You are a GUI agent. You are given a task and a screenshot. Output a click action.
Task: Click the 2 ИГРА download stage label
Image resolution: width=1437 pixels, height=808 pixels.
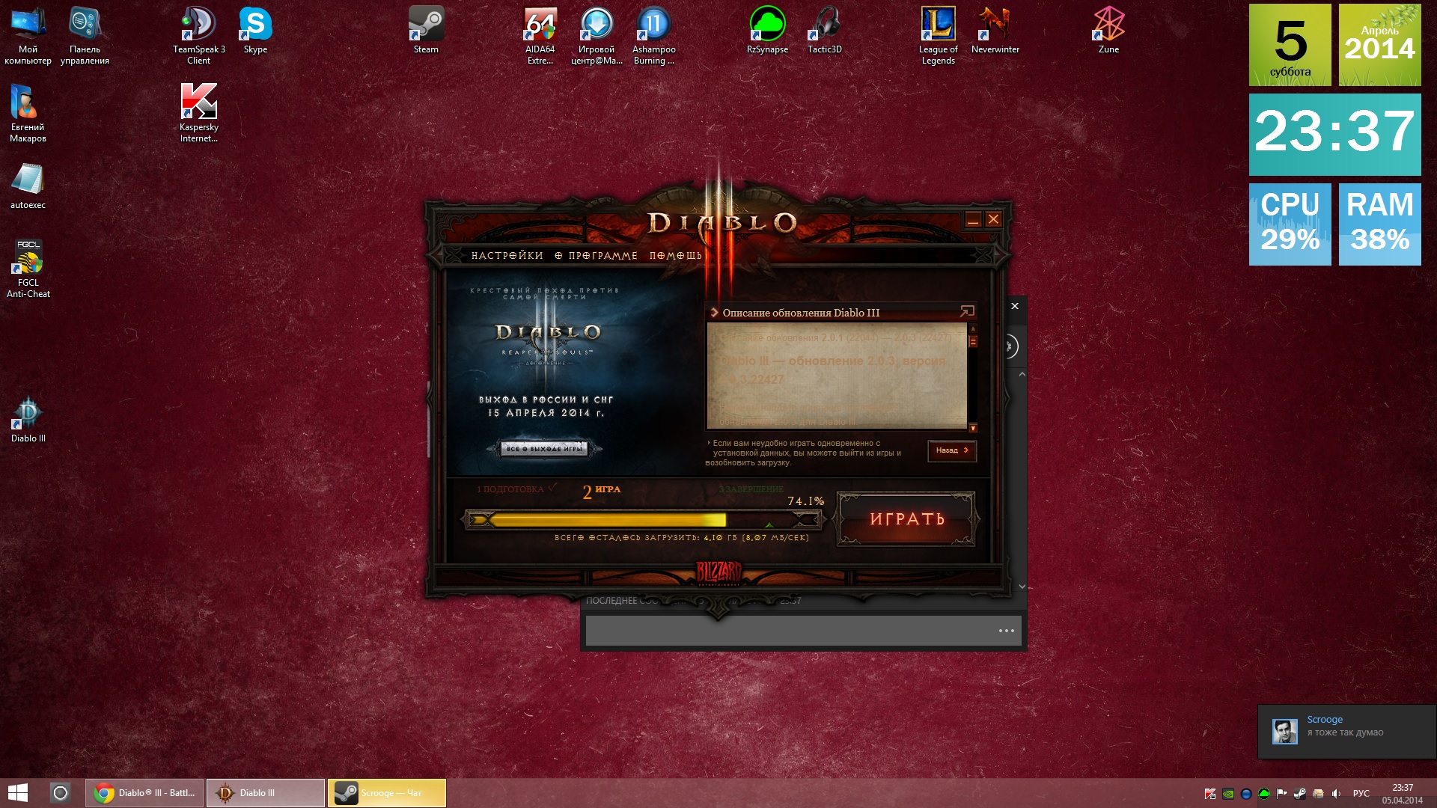point(602,491)
